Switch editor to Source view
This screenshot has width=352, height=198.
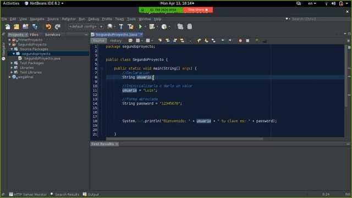click(x=98, y=41)
